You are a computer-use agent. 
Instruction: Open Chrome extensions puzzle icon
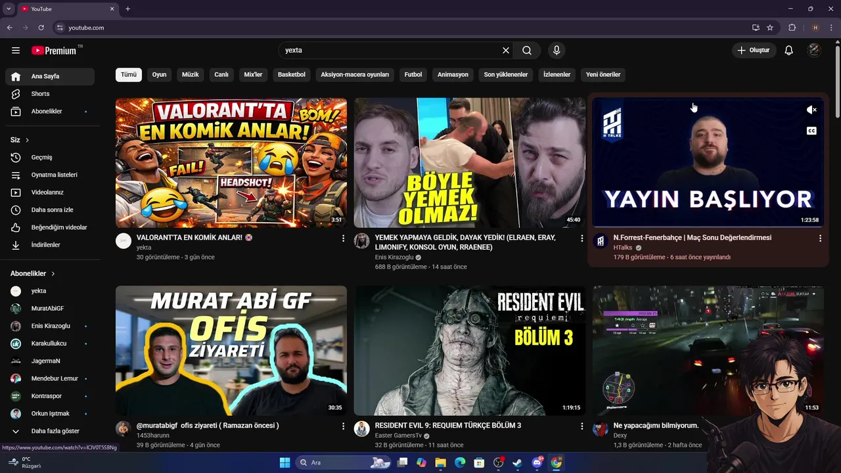coord(792,28)
